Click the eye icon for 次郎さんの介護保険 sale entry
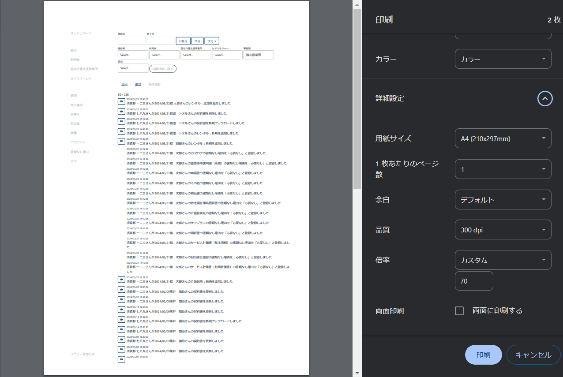563x377 pixels. point(121,280)
